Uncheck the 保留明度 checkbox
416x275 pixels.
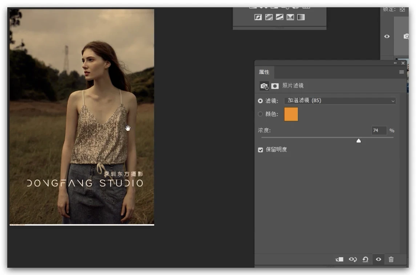[260, 150]
